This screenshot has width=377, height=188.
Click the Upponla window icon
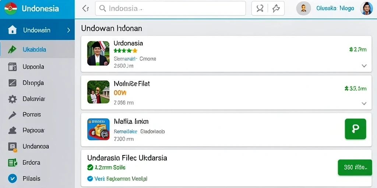[x=12, y=67]
